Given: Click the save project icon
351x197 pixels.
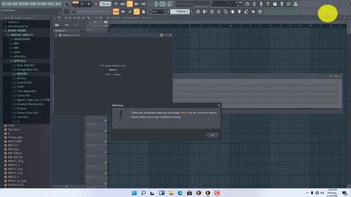Looking at the screenshot, I should [275, 4].
